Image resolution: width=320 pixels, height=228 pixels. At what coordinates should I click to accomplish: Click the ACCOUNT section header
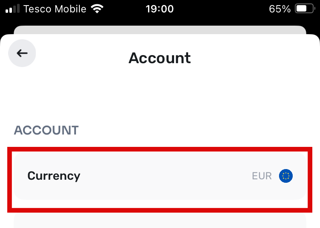(x=46, y=130)
